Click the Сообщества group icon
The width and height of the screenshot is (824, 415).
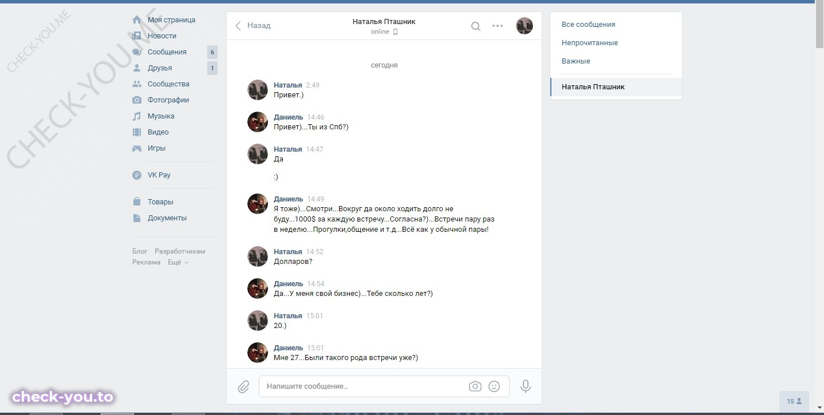tap(137, 84)
